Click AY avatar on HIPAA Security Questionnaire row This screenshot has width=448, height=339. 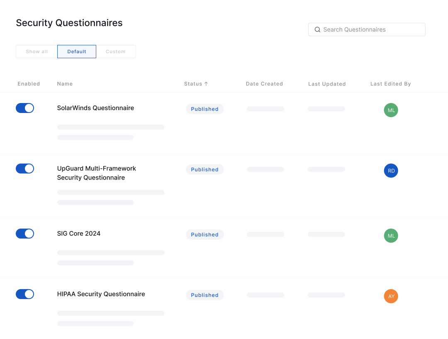tap(391, 296)
